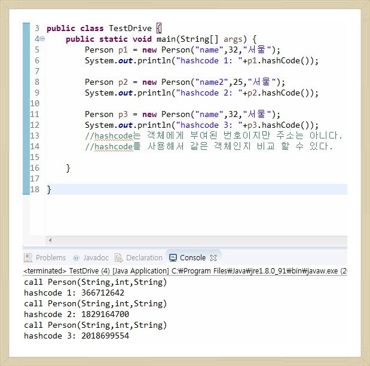
Task: Click class name TestDrive in code
Action: tap(130, 28)
